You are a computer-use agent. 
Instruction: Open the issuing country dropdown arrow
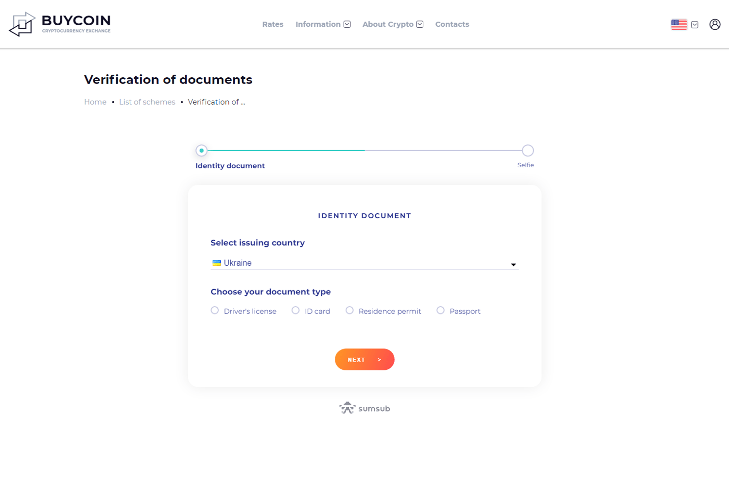pos(513,264)
